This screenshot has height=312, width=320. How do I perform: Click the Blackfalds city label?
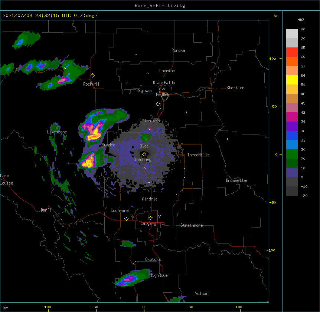(x=164, y=83)
